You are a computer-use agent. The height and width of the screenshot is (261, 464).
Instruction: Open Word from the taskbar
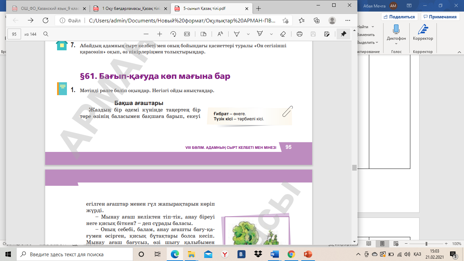click(x=274, y=254)
